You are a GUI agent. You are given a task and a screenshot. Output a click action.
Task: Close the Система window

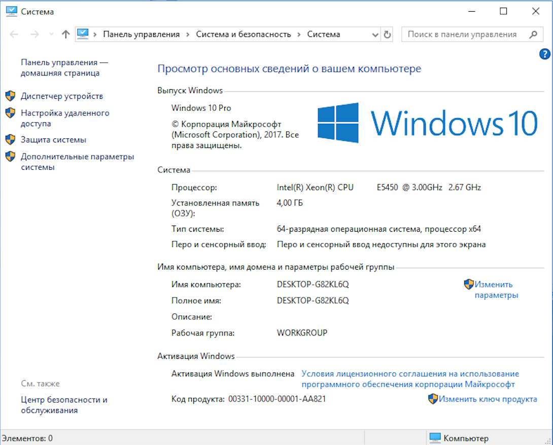coord(536,11)
